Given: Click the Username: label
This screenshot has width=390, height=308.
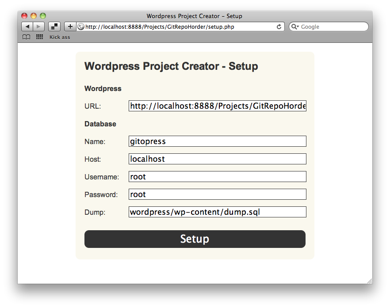Looking at the screenshot, I should pos(102,177).
